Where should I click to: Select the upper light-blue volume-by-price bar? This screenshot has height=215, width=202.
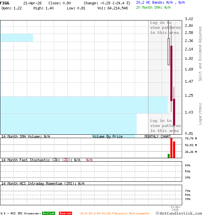point(16,38)
